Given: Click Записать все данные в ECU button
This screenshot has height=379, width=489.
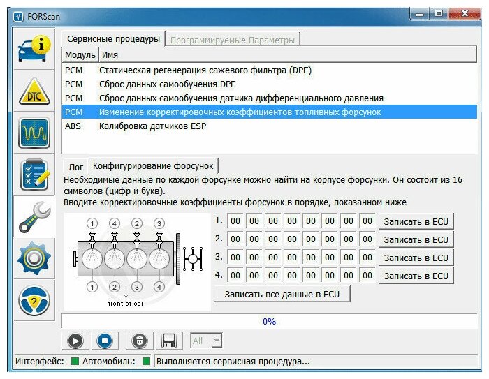Looking at the screenshot, I should point(282,295).
